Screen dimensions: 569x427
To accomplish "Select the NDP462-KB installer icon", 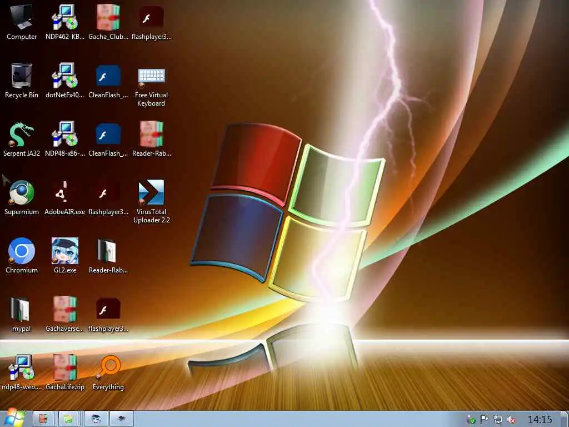I will tap(64, 22).
